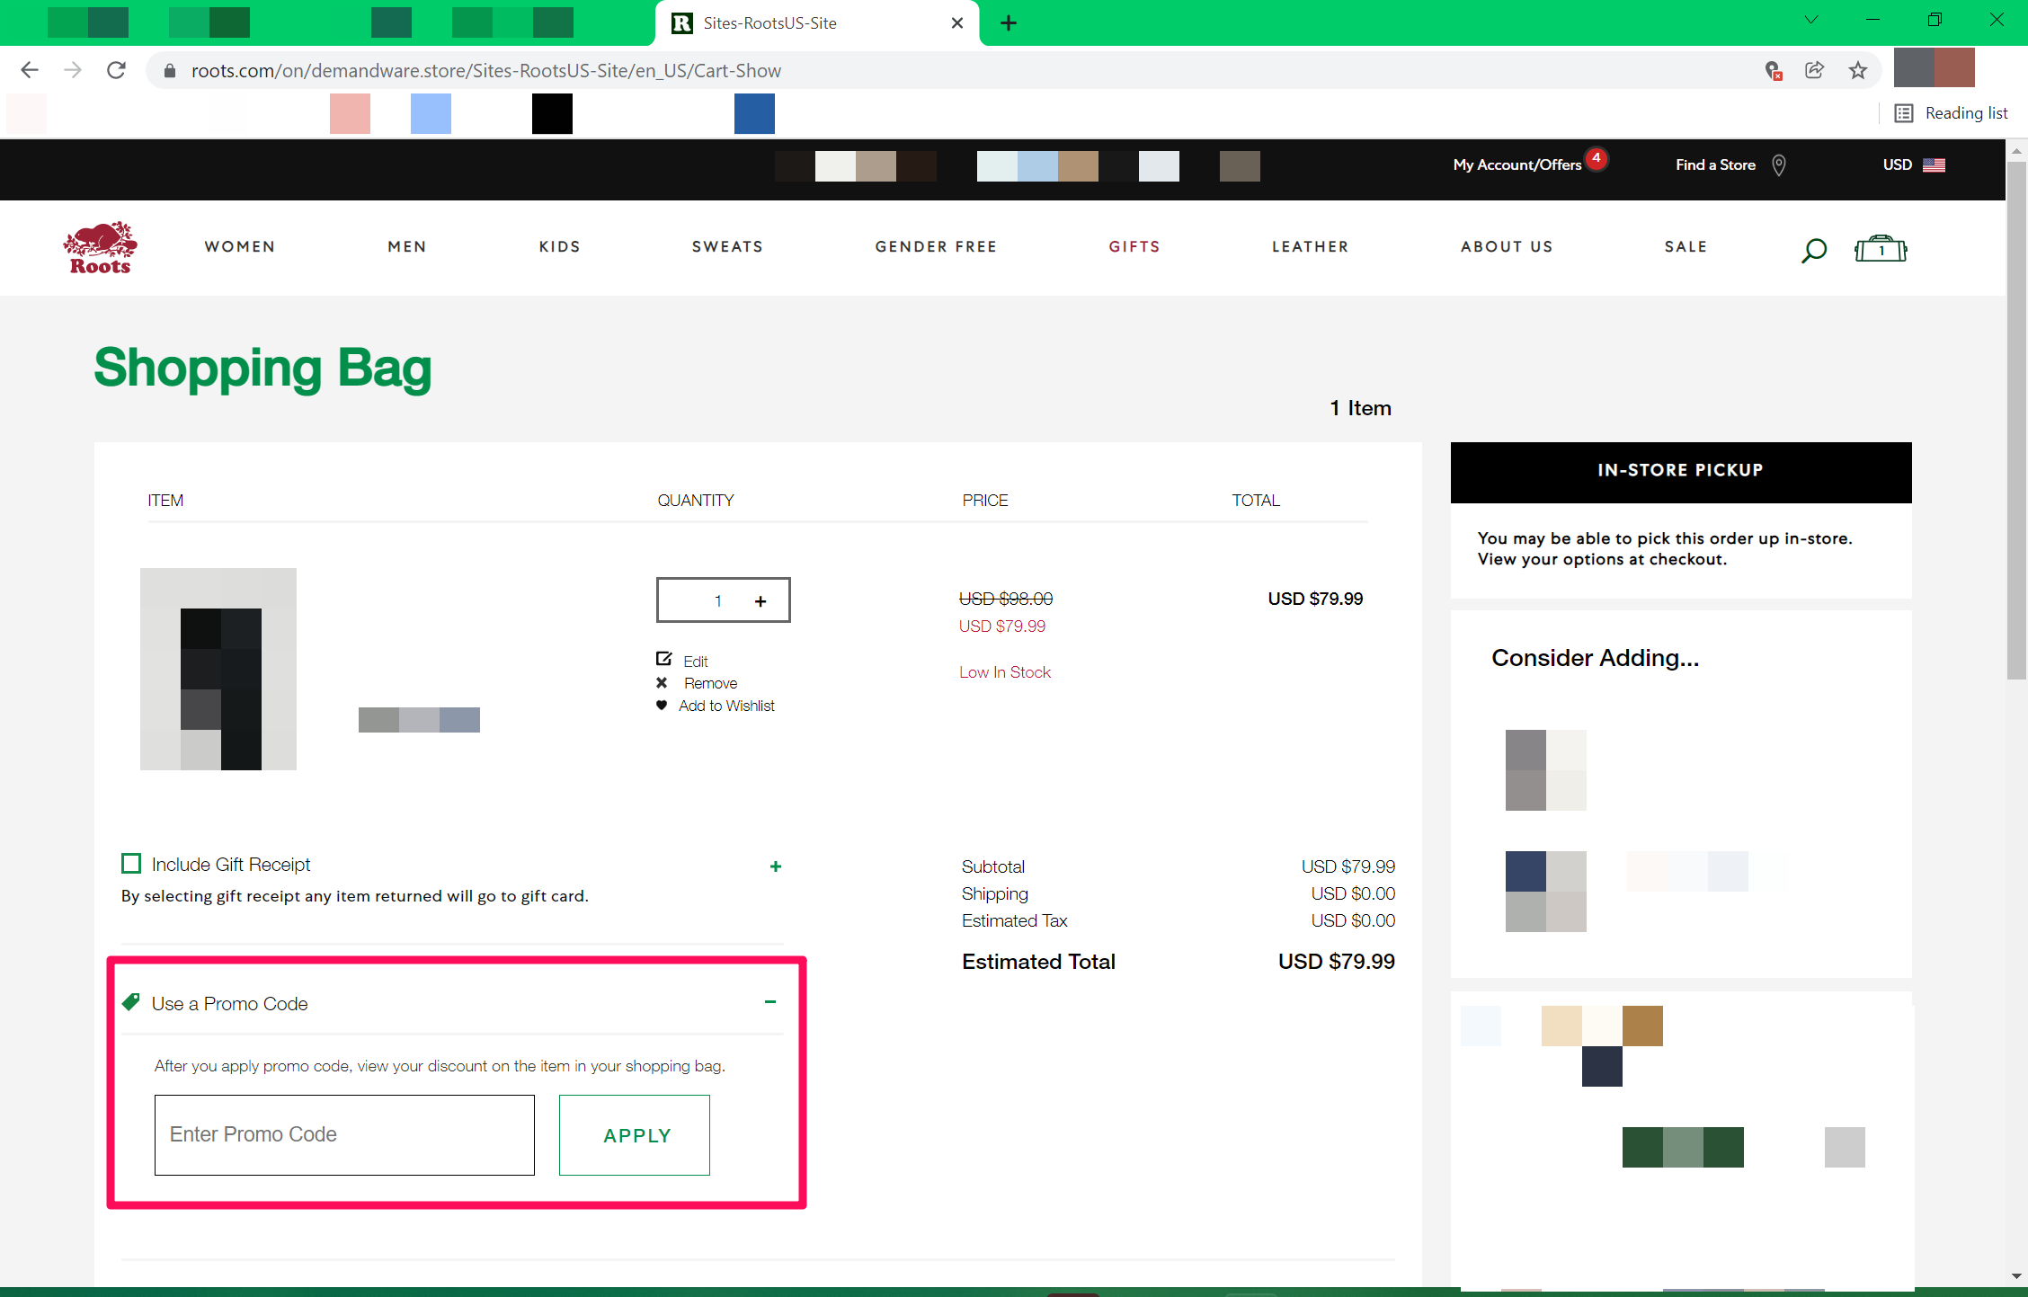Click the Roots beaver logo

click(100, 247)
